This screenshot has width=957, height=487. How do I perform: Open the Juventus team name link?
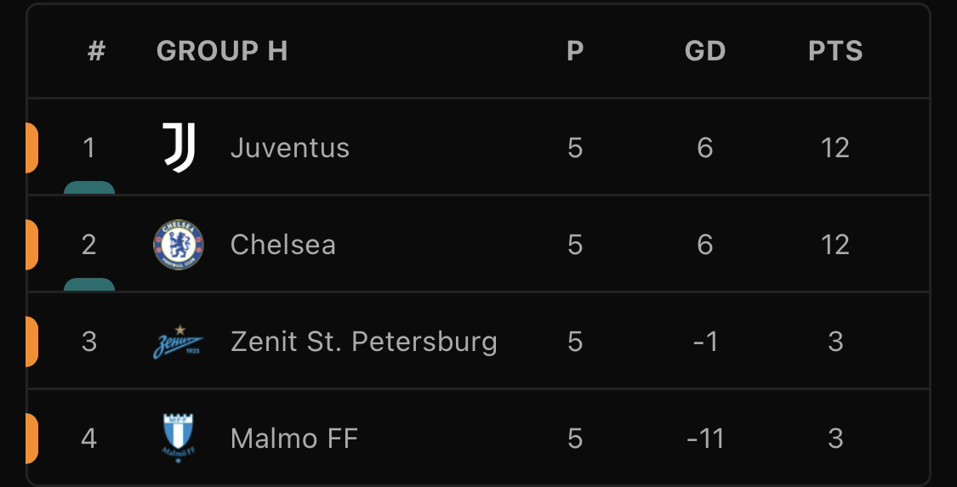point(290,148)
